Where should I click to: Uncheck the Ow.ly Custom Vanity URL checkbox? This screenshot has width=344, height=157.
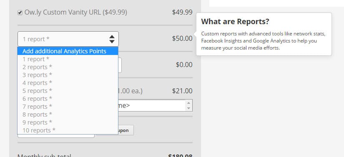point(20,13)
